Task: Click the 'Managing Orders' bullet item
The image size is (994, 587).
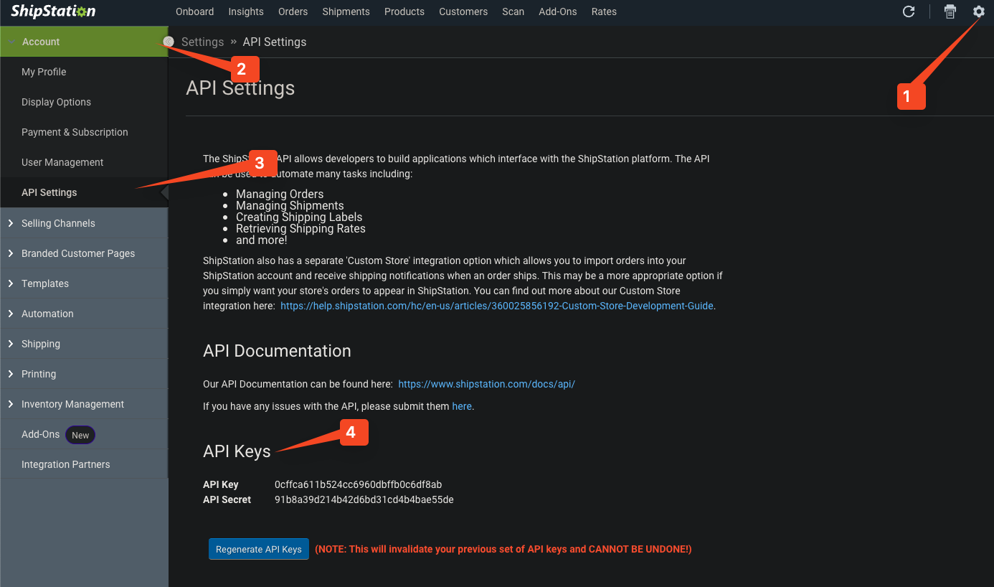Action: (280, 194)
